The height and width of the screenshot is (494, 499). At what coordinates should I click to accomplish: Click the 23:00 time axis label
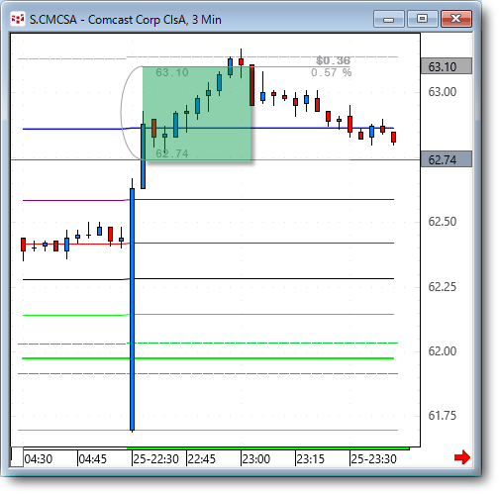coord(256,459)
